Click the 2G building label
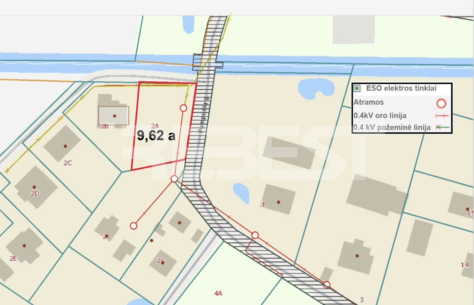The height and width of the screenshot is (305, 474). 161,261
